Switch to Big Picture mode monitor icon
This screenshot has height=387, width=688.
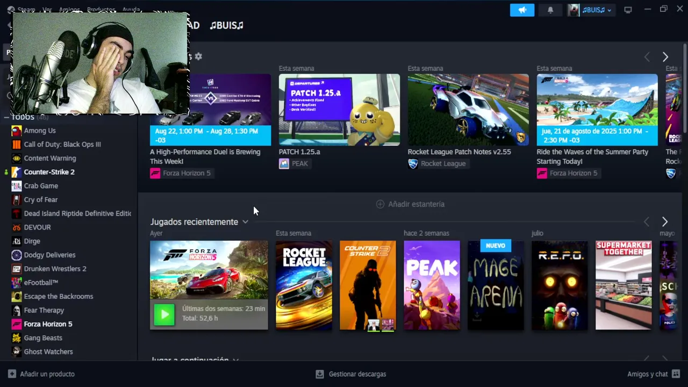[x=628, y=10]
